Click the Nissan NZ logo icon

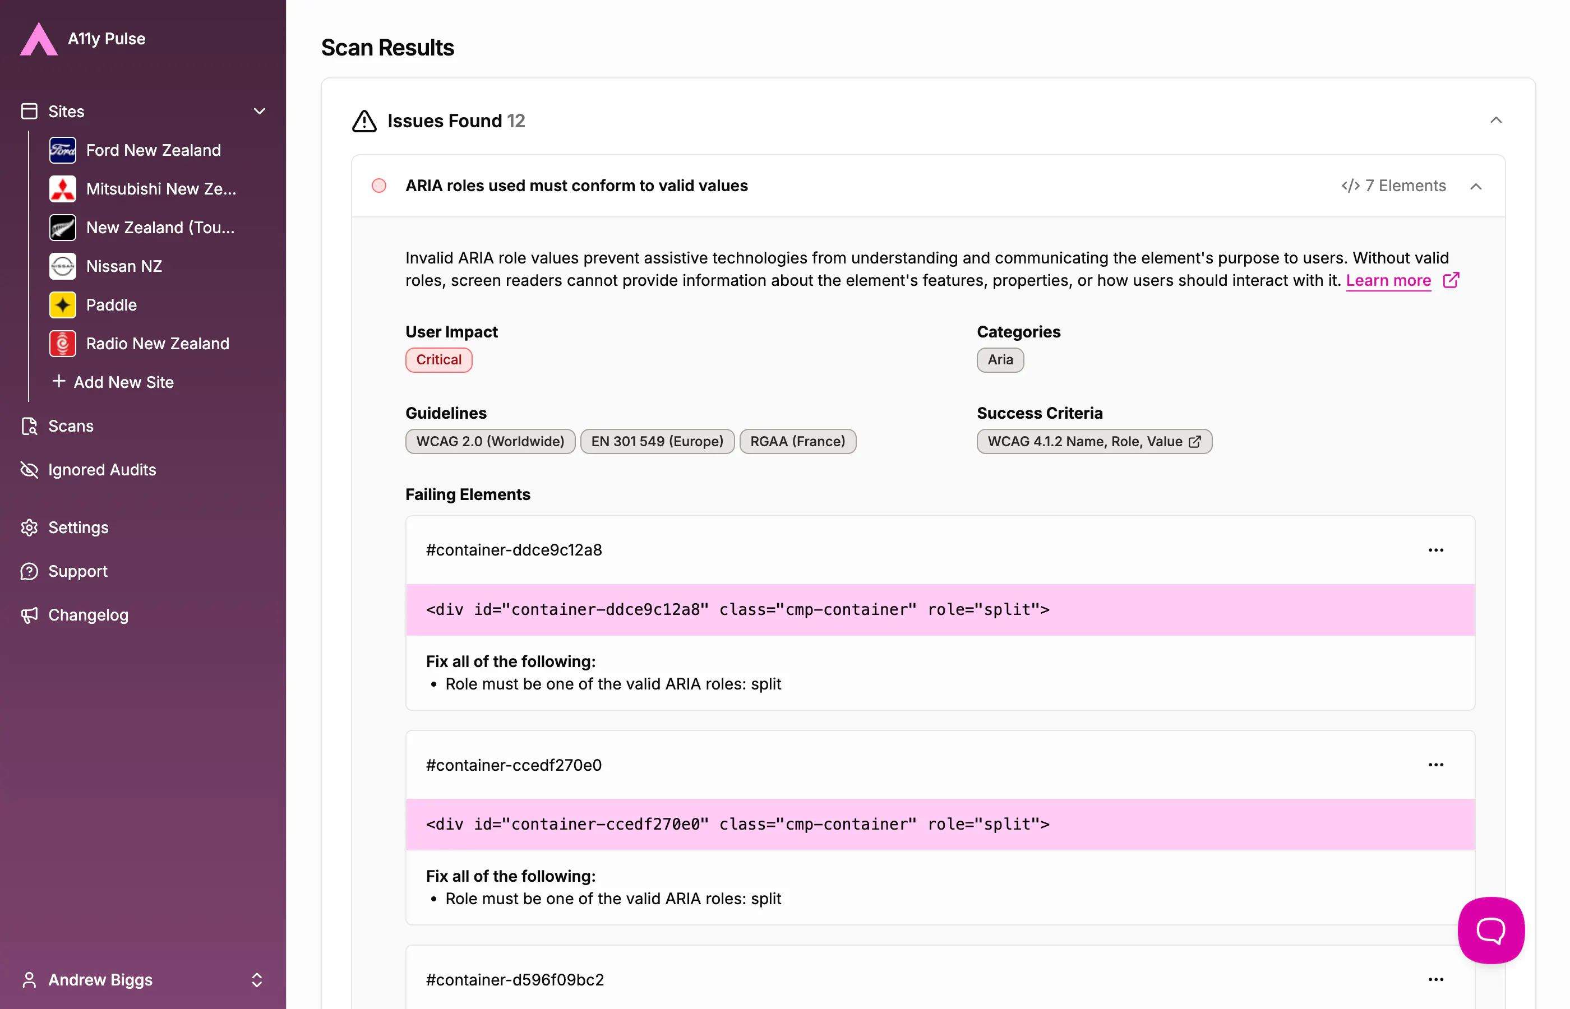63,266
